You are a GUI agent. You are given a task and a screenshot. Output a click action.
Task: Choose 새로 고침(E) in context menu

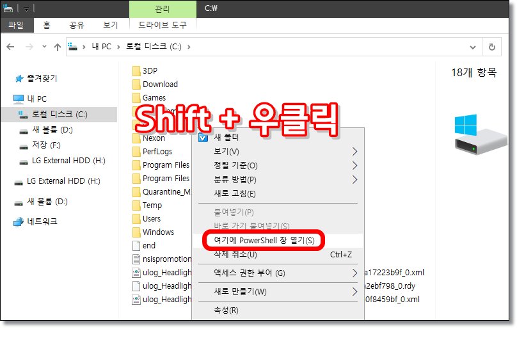coord(278,194)
